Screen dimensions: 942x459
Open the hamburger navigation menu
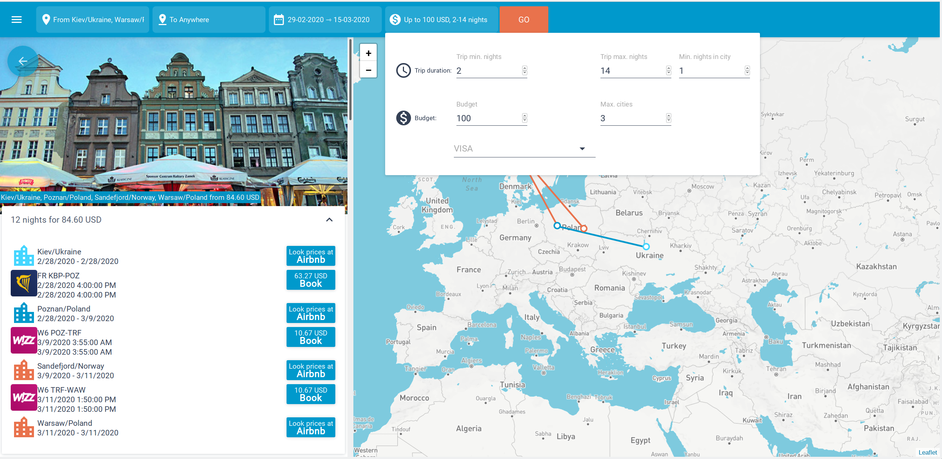[16, 20]
